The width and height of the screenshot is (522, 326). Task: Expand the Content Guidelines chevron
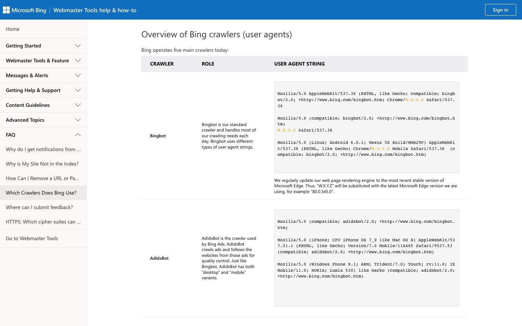(x=78, y=105)
